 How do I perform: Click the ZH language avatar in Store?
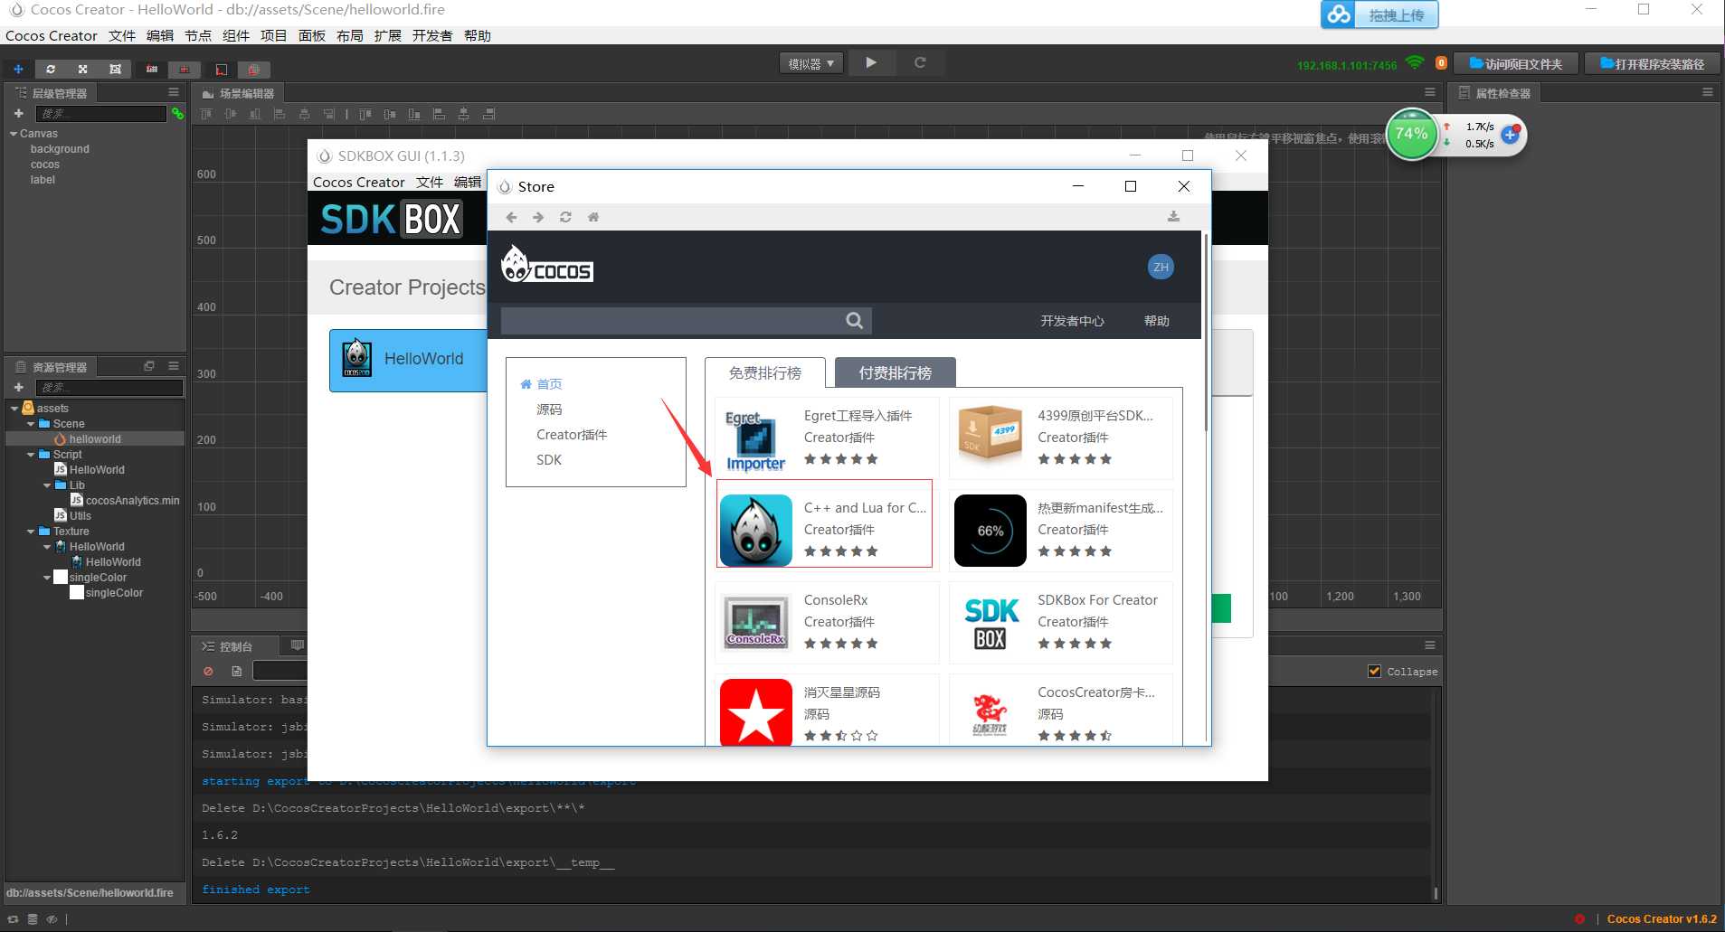[x=1161, y=267]
